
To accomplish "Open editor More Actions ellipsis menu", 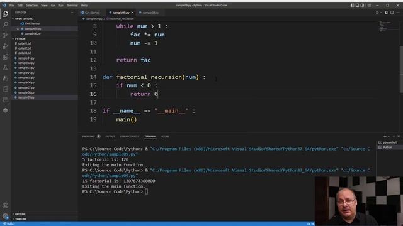I will pos(399,13).
